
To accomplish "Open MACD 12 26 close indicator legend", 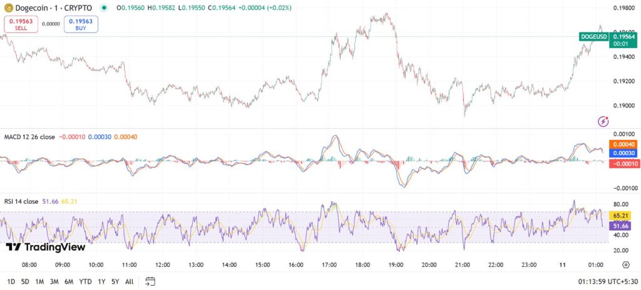I will click(29, 136).
